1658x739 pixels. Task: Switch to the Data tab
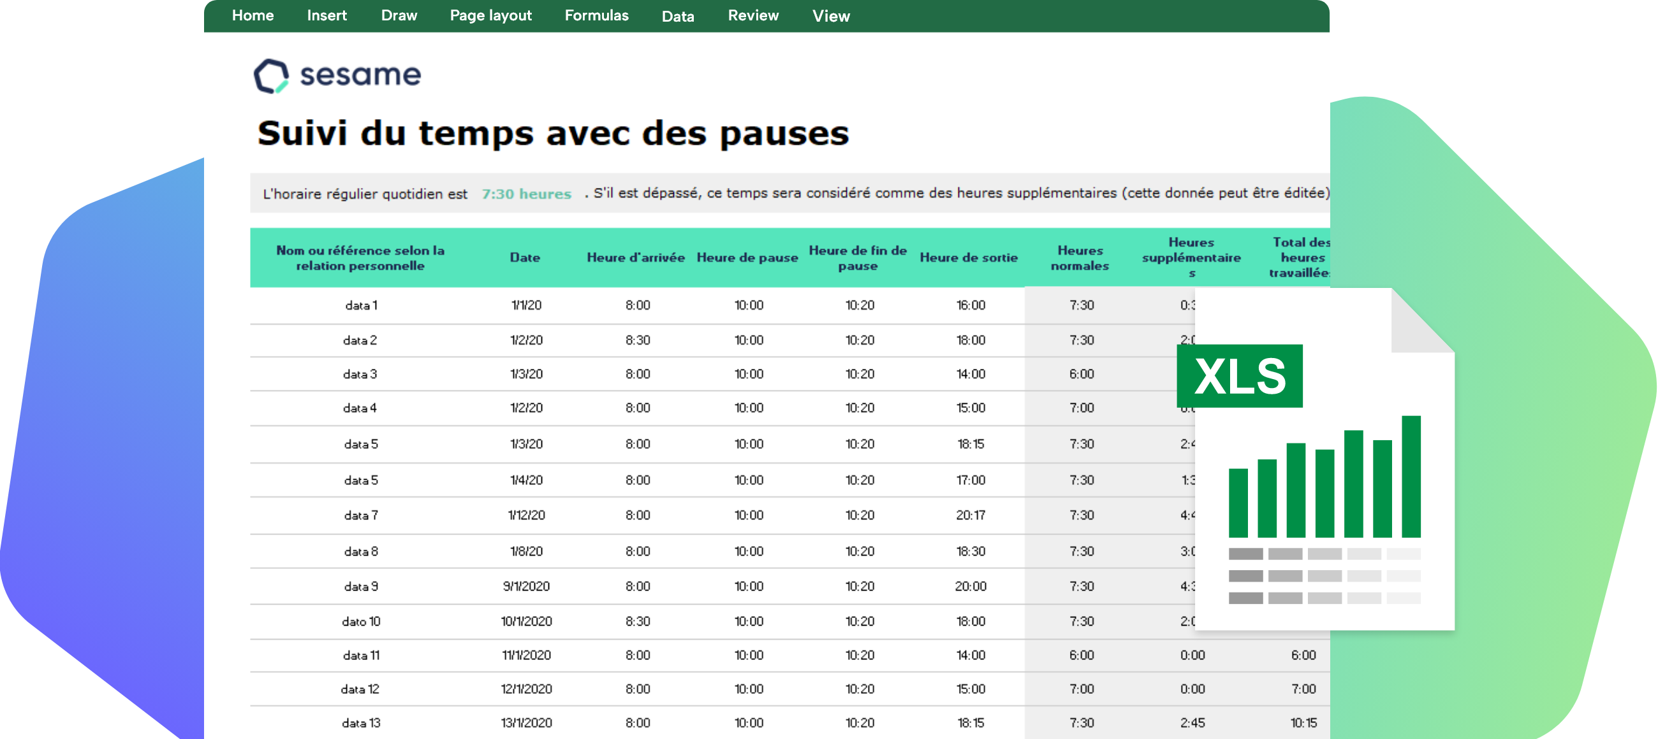click(x=677, y=16)
